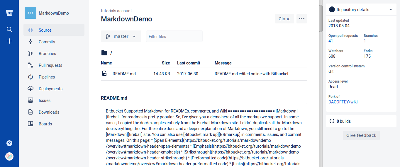Click the Last commit column header
Screen dimensions: 400x167
pyautogui.click(x=189, y=63)
